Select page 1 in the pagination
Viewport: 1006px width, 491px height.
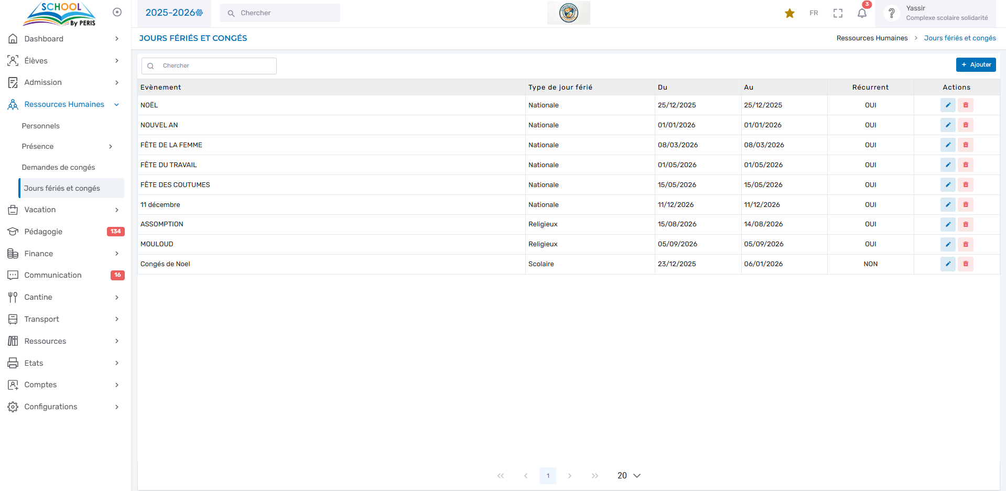(x=547, y=476)
